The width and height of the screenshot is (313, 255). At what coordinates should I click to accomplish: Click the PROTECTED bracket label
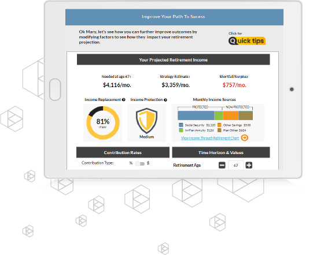pyautogui.click(x=200, y=107)
